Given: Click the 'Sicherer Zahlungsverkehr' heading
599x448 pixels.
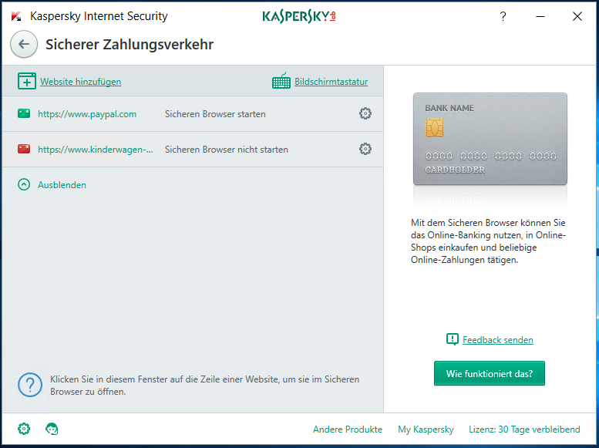Looking at the screenshot, I should 130,45.
